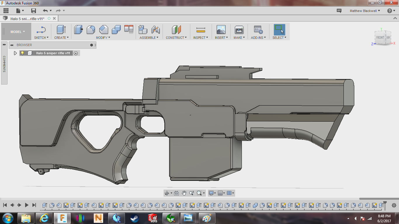
Task: Expand the Halo 5 sniper rifle v11 tree node
Action: 15,53
